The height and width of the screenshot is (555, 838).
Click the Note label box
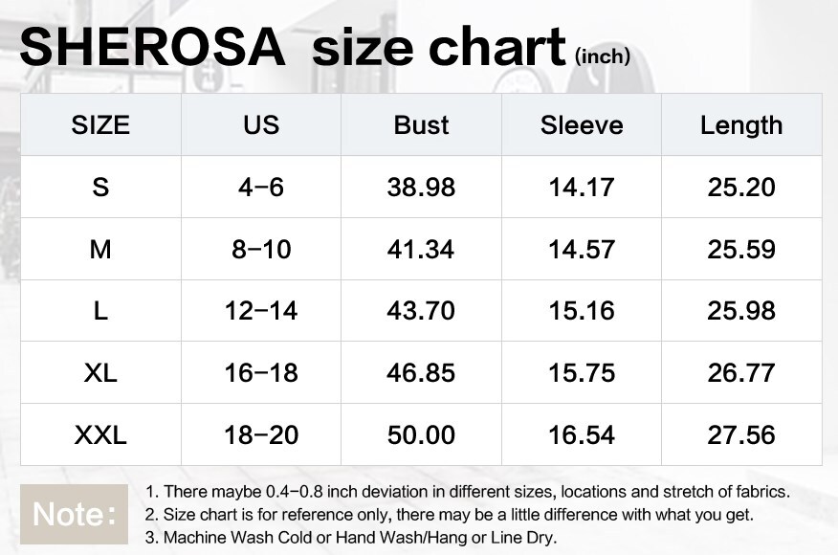tap(74, 515)
